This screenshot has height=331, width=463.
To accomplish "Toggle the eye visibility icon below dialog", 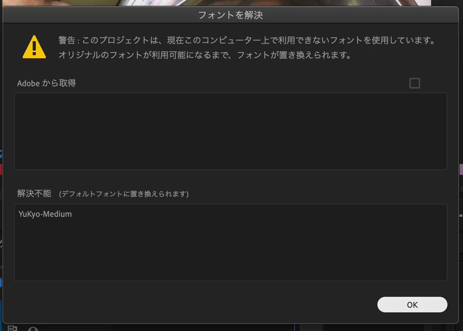I will point(33,328).
